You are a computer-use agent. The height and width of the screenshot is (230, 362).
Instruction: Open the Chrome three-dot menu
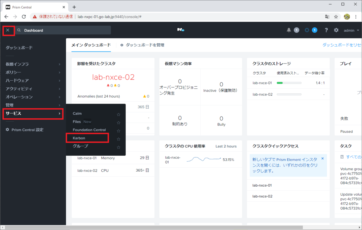coord(356,17)
